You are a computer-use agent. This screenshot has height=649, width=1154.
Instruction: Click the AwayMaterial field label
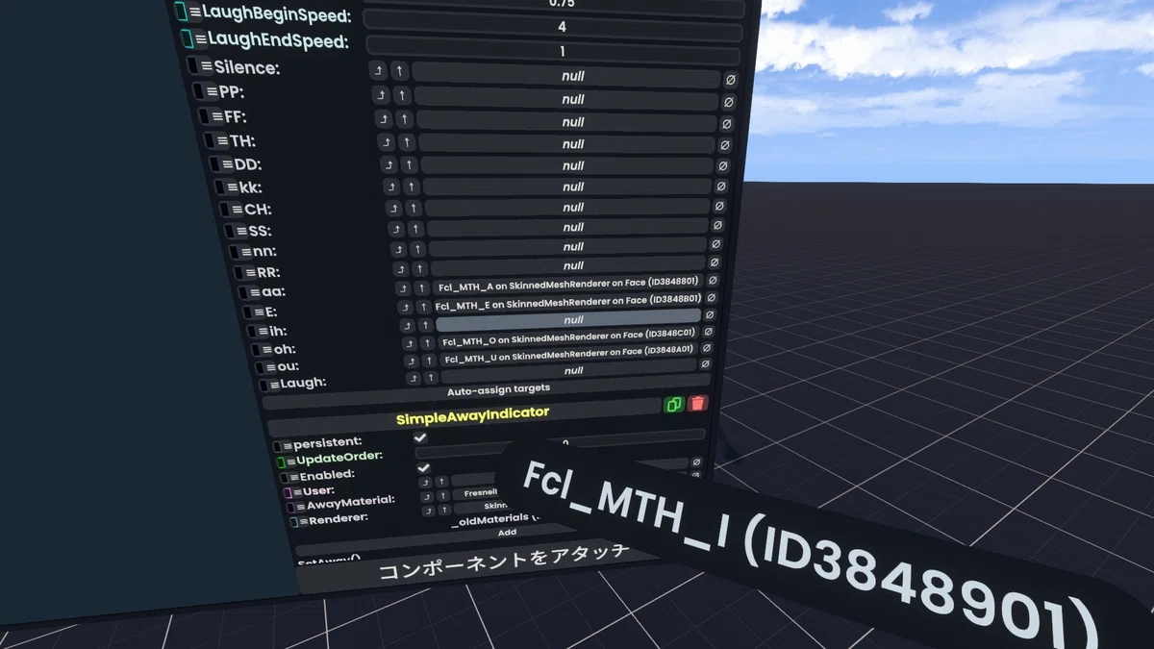pos(350,501)
